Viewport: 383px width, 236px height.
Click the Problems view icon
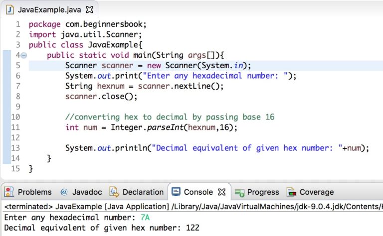click(x=9, y=192)
